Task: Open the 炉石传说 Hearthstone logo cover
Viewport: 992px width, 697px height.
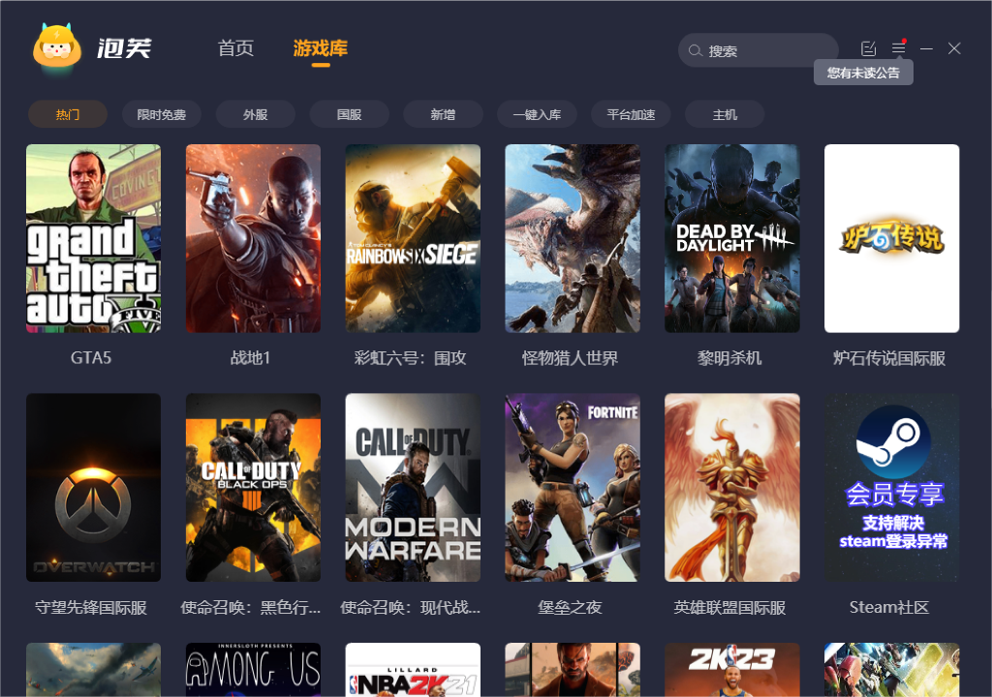Action: [x=891, y=238]
